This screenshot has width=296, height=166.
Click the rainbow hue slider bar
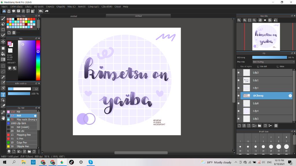38,61
